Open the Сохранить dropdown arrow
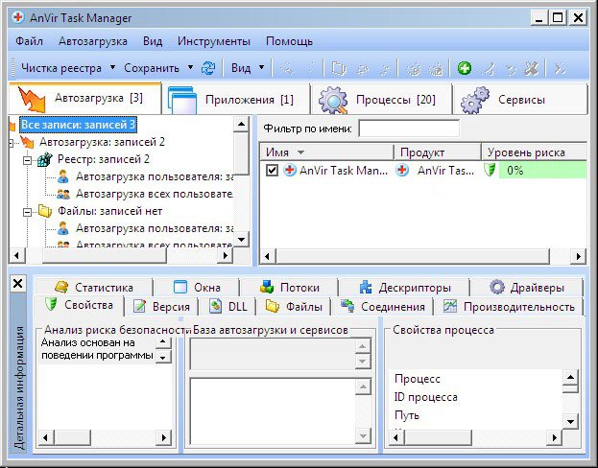 (x=190, y=68)
